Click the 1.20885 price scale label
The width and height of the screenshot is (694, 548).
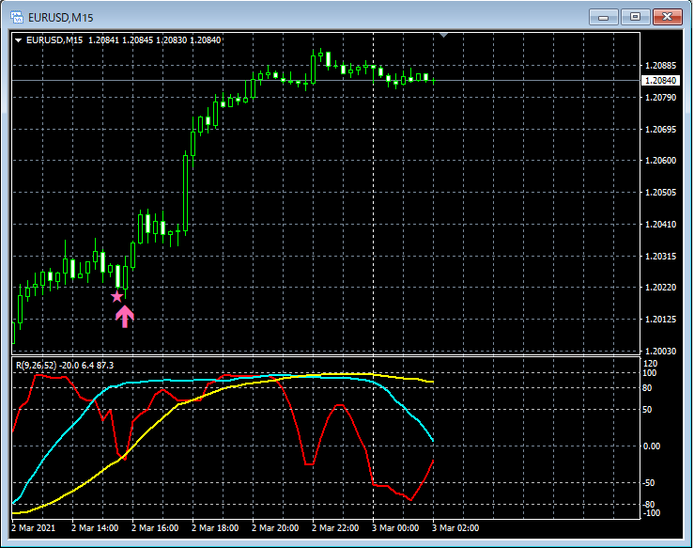click(660, 66)
